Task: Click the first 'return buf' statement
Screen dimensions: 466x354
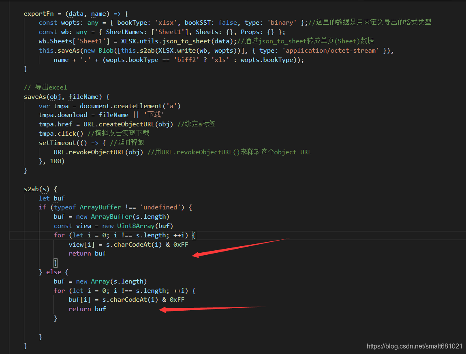Action: click(87, 254)
